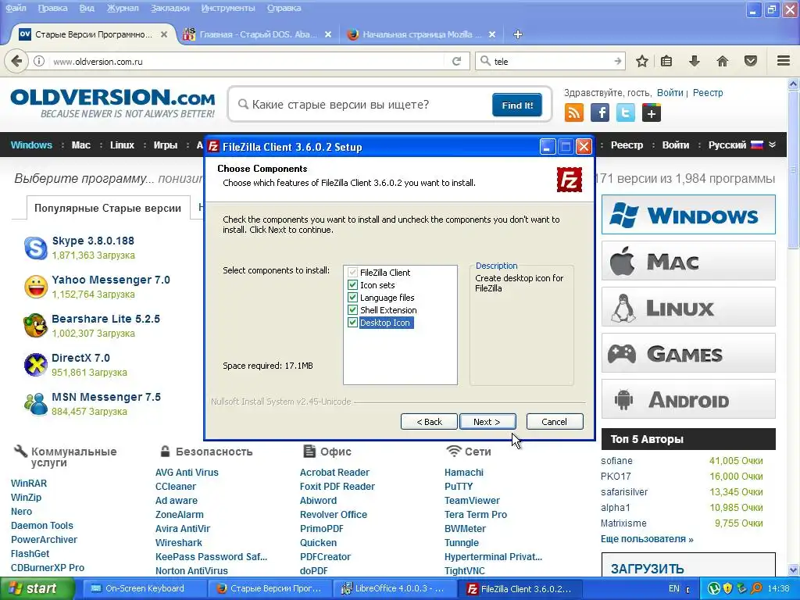The image size is (800, 600).
Task: Open the Windows category banner
Action: [x=688, y=214]
